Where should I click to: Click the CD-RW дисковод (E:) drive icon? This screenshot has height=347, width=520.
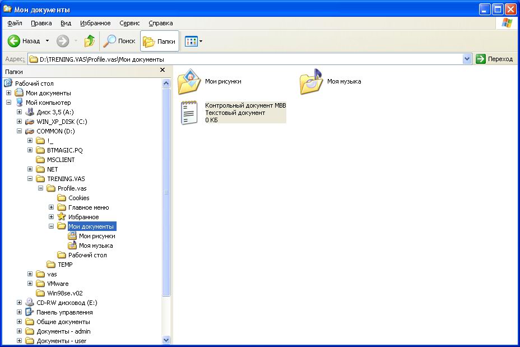(x=30, y=302)
